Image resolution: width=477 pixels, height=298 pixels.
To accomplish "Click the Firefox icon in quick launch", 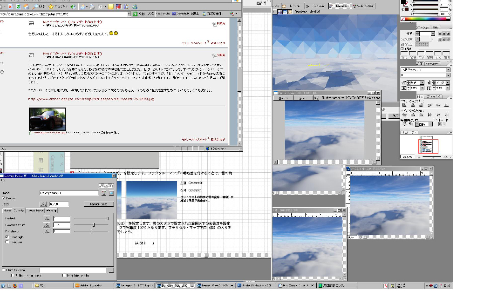I will tap(14, 286).
